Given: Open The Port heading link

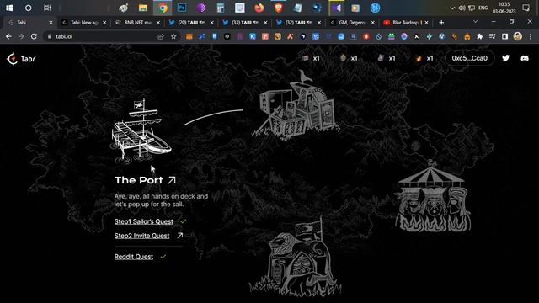Looking at the screenshot, I should pos(138,180).
